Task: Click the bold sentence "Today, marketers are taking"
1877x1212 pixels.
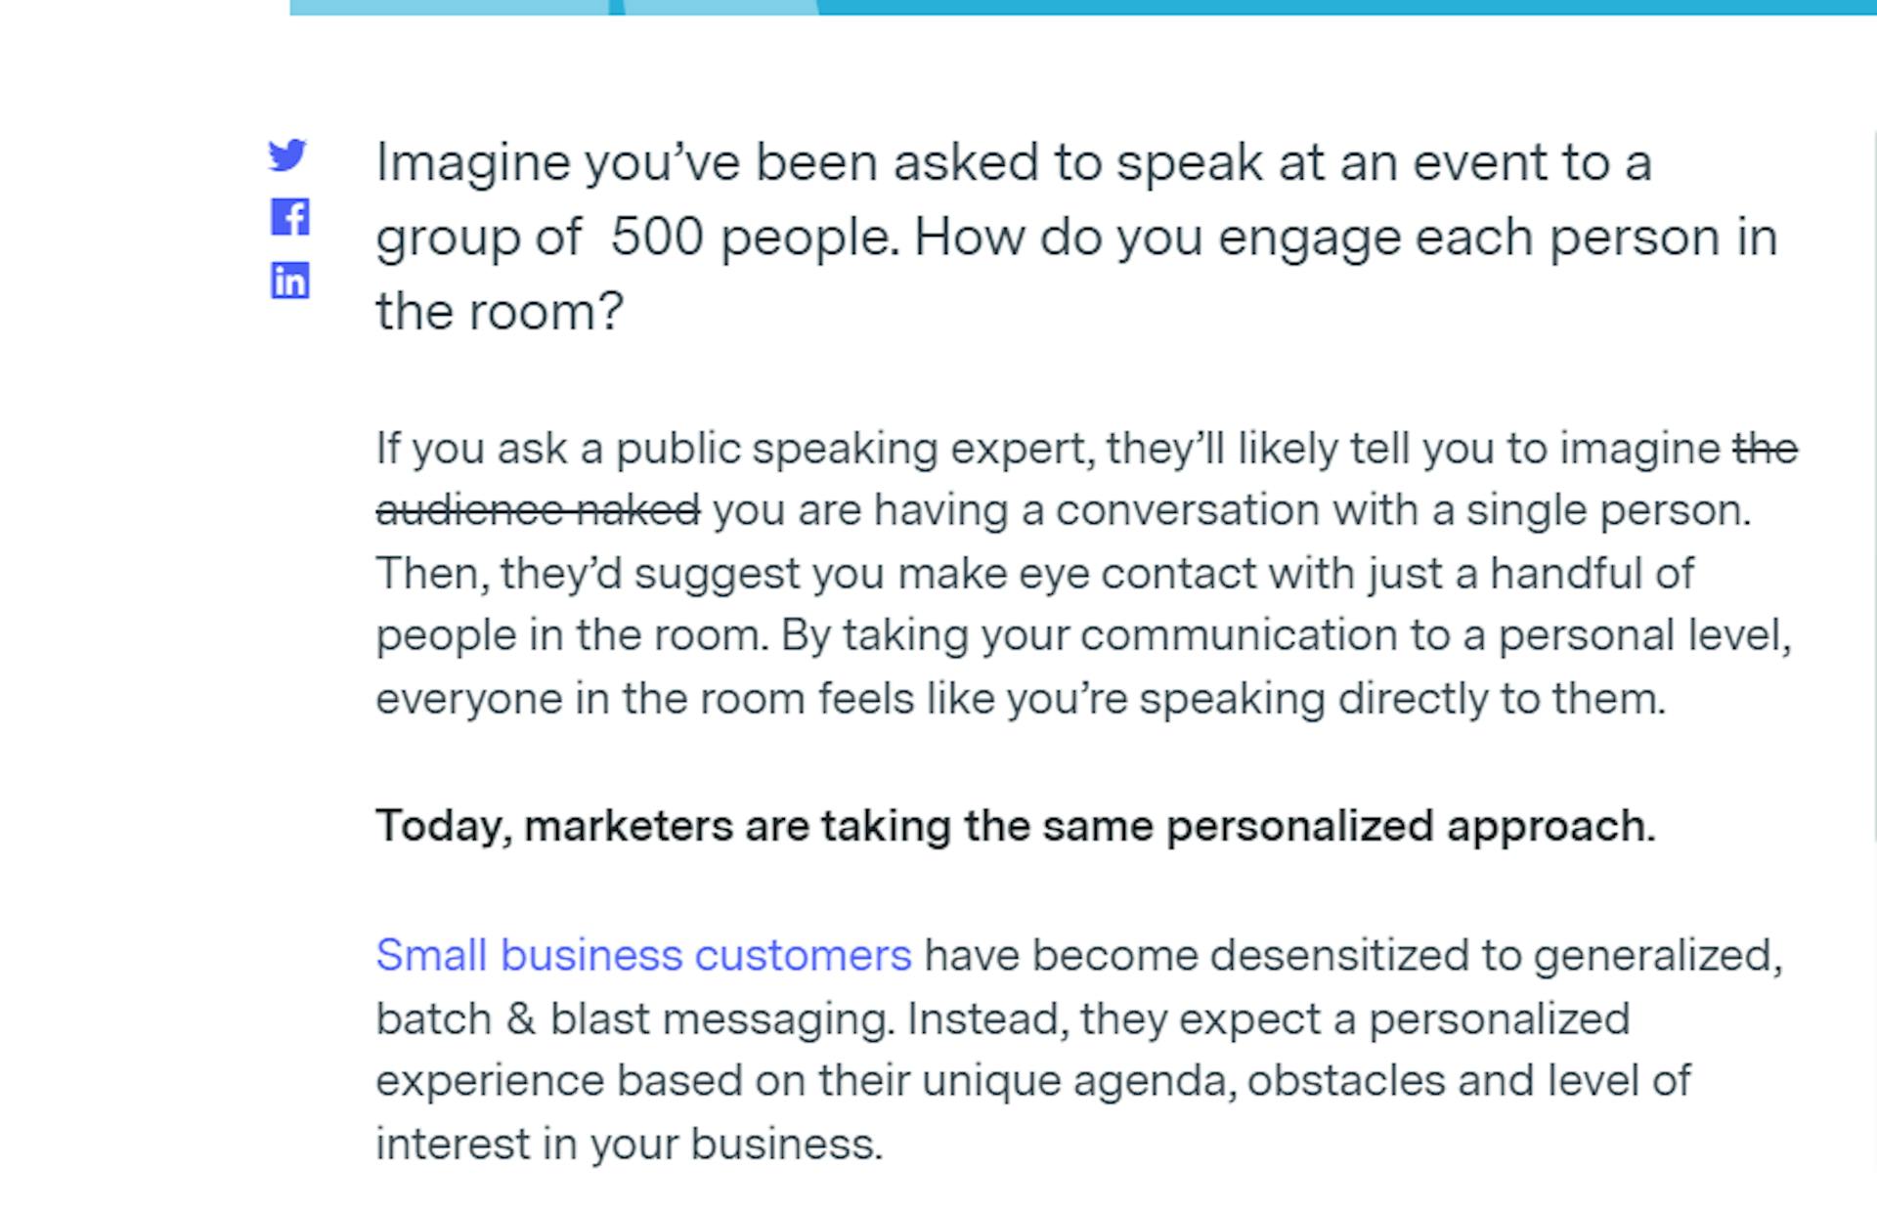Action: [x=1016, y=827]
